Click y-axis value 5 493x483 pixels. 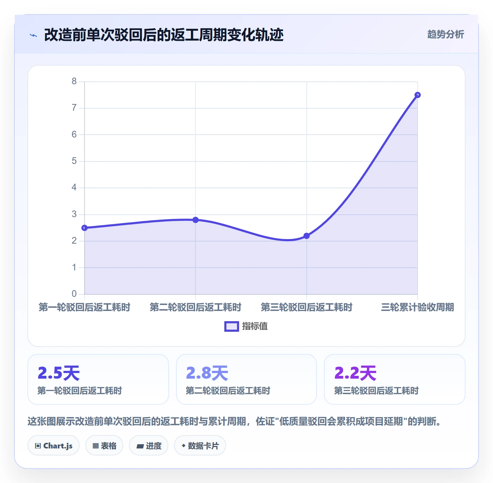[74, 161]
